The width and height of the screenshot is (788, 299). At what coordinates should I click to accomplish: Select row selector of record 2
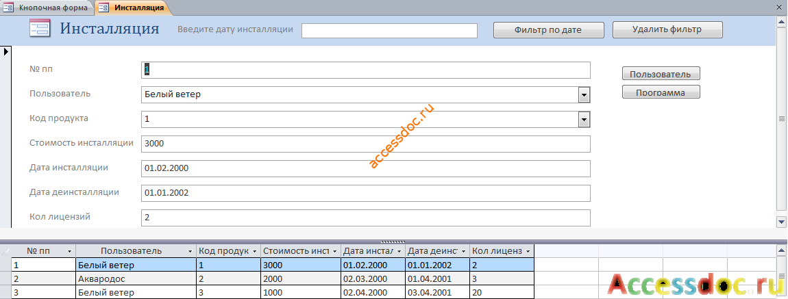pos(5,278)
